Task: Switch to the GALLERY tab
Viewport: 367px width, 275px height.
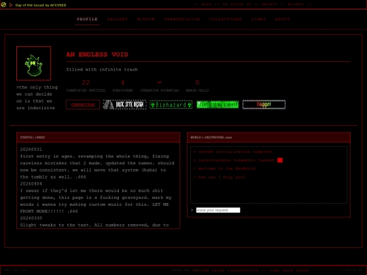Action: [x=118, y=19]
